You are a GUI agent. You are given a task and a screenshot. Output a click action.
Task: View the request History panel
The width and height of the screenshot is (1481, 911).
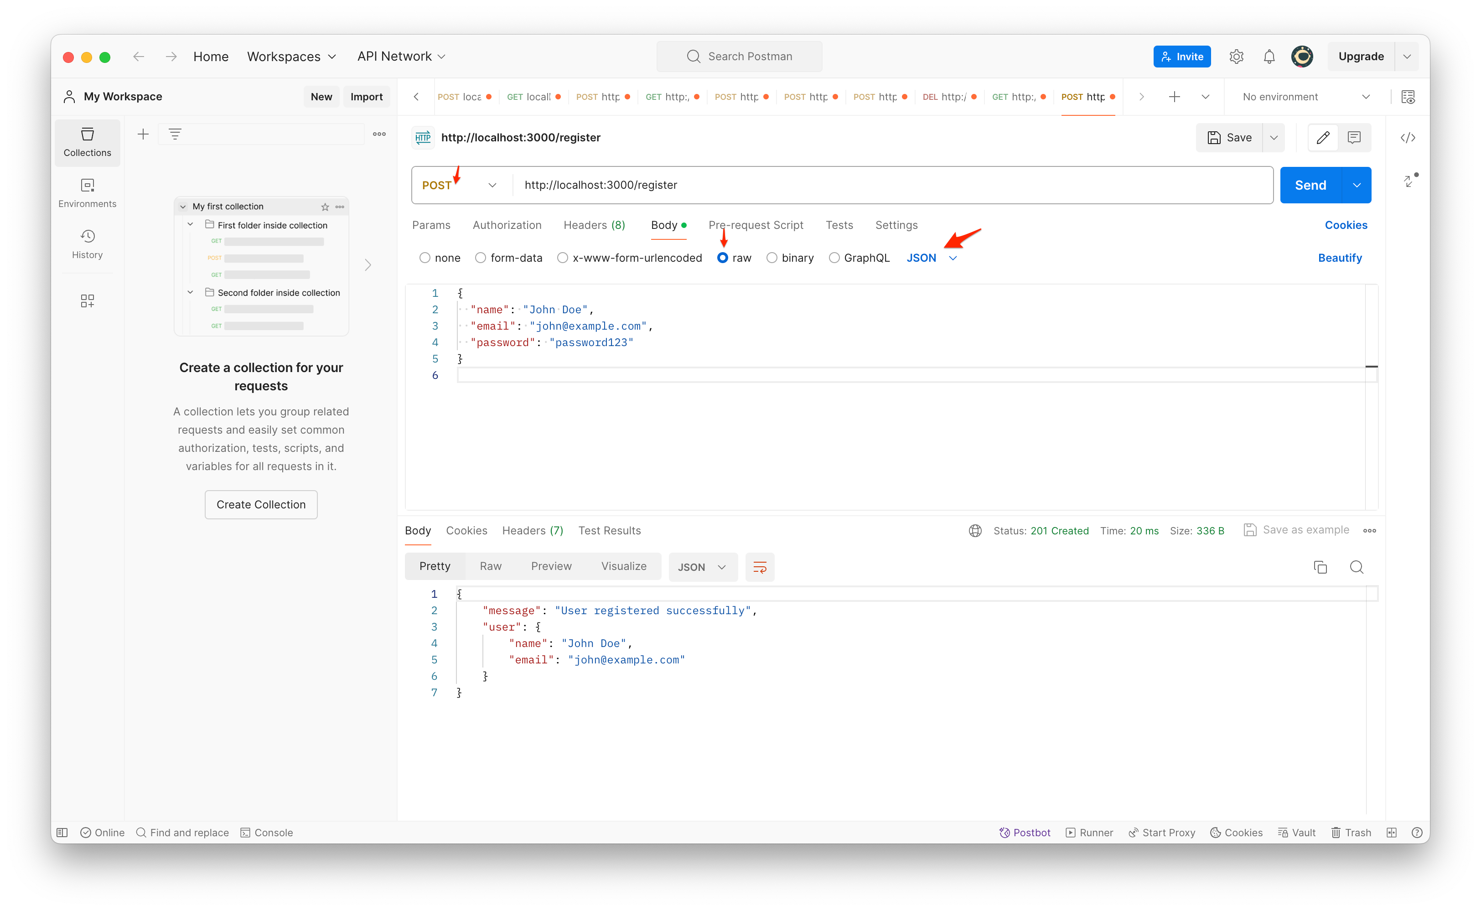tap(87, 243)
